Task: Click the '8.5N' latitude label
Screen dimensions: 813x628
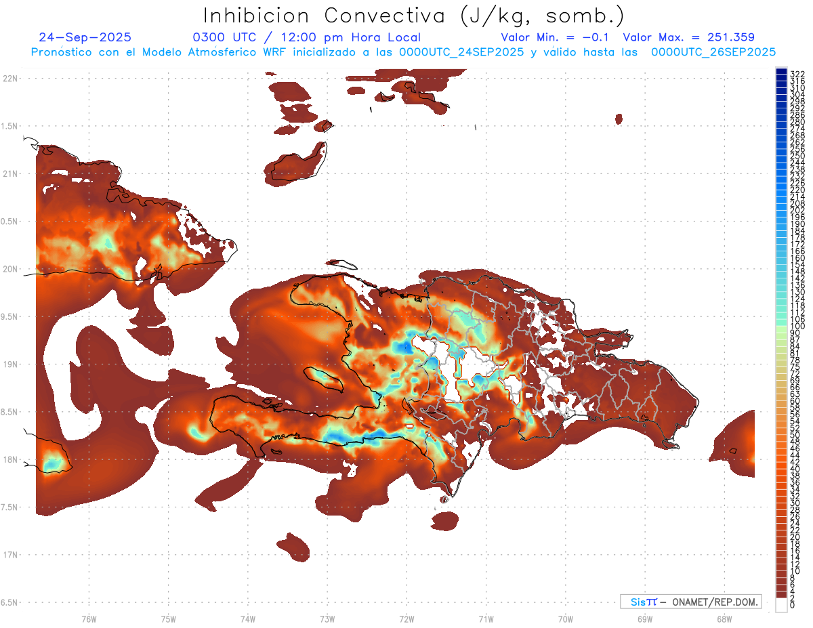Action: point(9,412)
